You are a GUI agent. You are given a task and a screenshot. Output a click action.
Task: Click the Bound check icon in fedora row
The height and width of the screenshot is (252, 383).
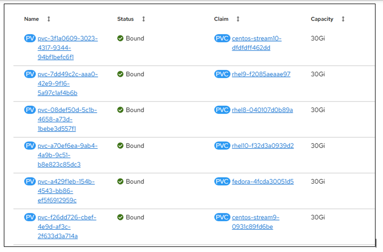120,181
